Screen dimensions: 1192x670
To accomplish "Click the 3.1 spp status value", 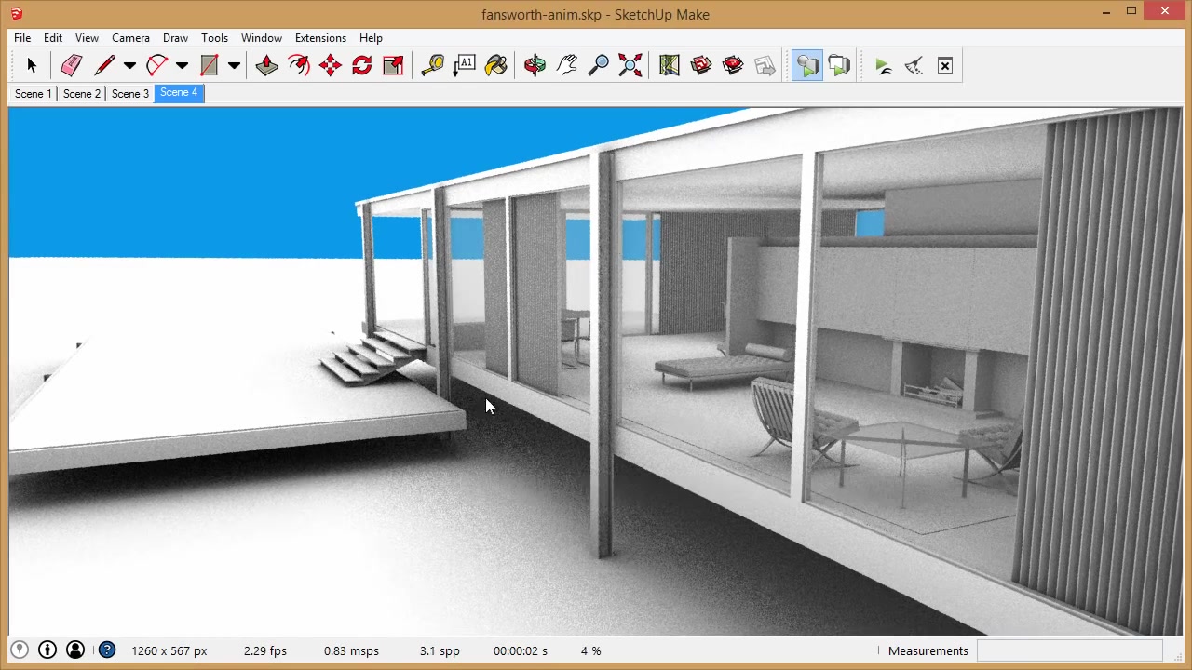I will coord(440,651).
